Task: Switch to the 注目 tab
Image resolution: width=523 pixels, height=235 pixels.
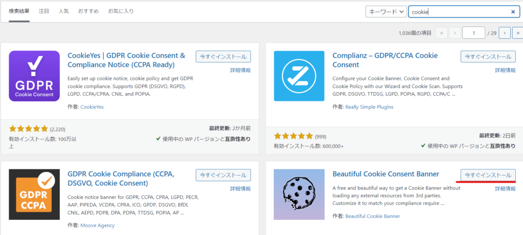Action: coord(44,11)
